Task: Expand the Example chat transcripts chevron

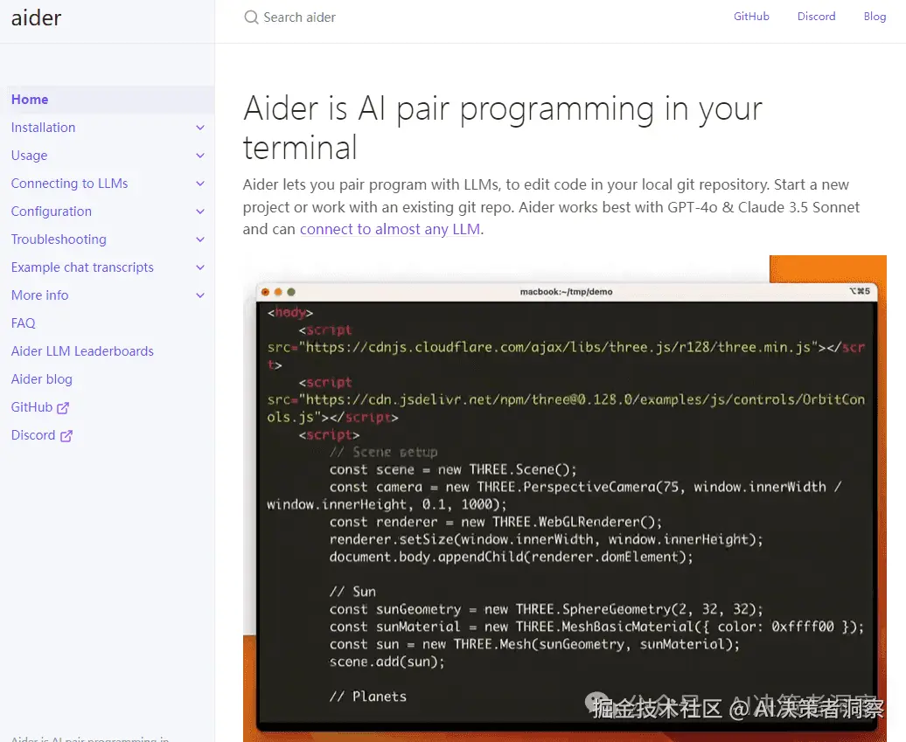Action: 200,267
